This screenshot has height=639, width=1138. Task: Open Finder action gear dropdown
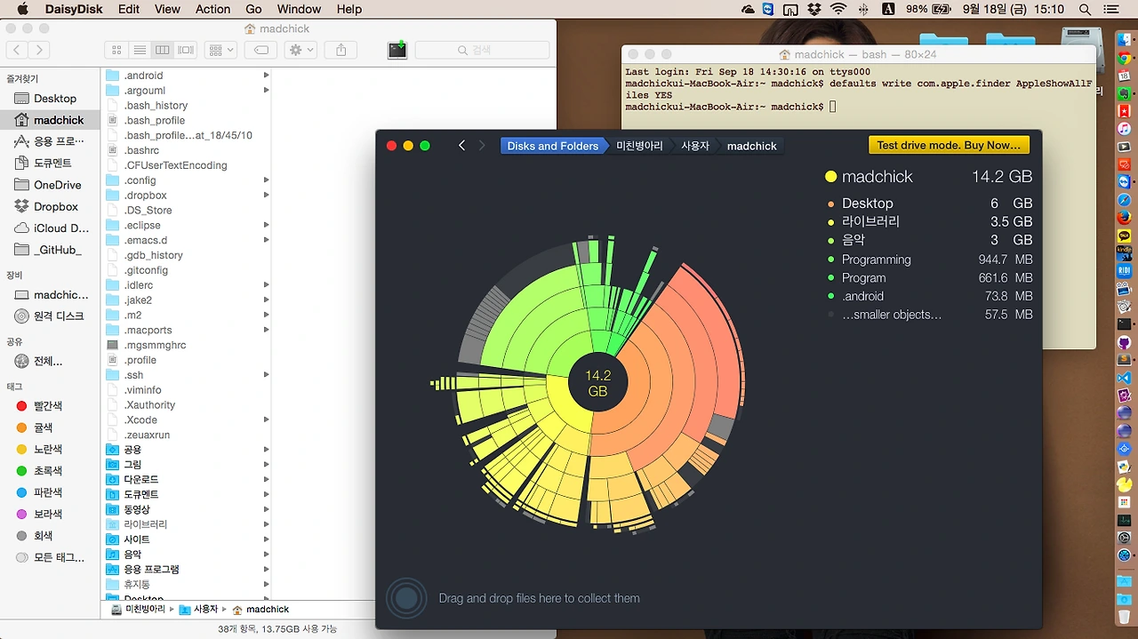pos(301,51)
